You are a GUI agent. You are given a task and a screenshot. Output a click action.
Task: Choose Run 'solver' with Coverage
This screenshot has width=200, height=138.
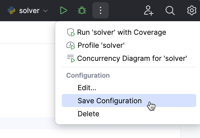[122, 32]
